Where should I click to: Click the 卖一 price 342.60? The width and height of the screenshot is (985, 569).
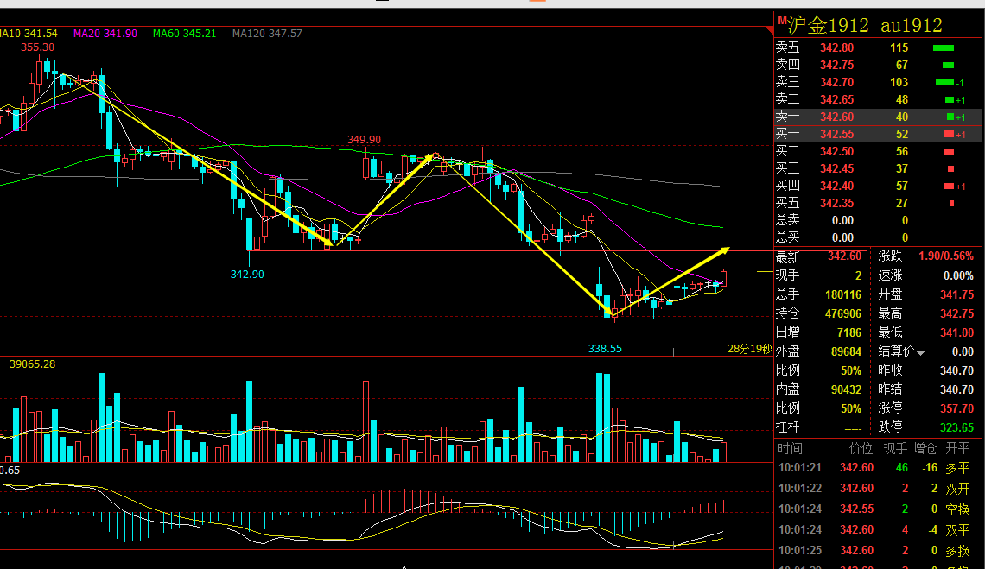click(x=836, y=117)
